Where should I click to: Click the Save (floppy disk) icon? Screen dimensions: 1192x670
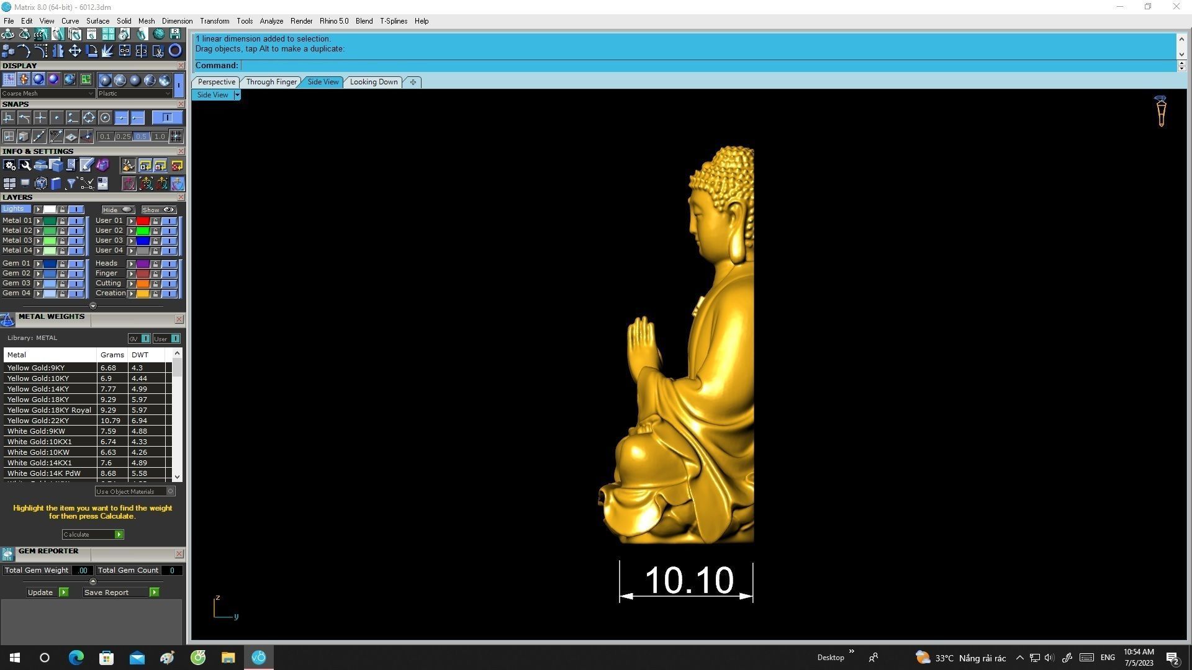pos(175,34)
